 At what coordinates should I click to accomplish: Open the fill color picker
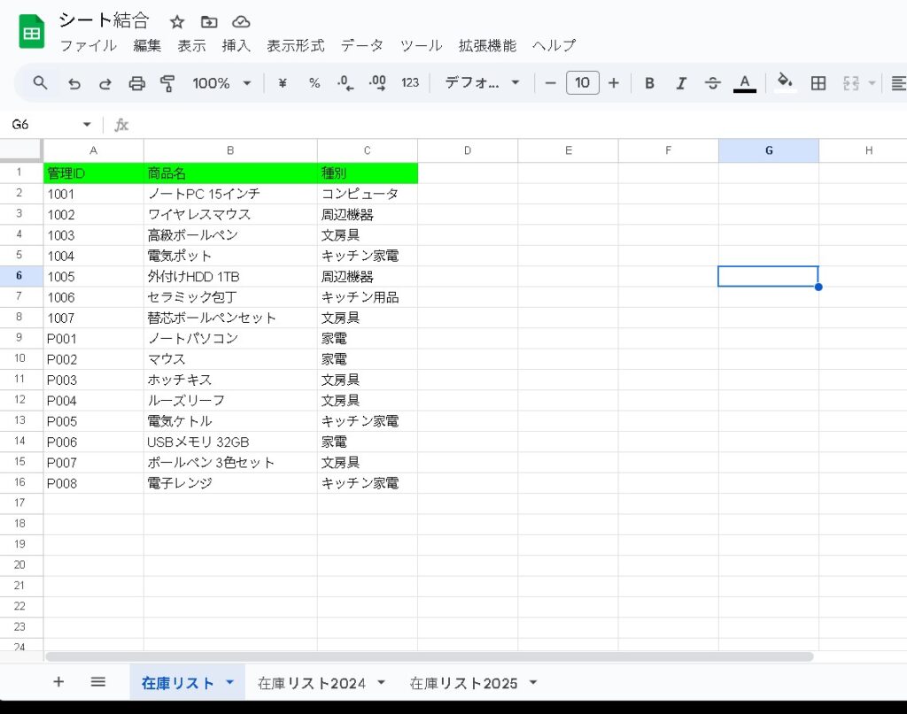click(784, 83)
